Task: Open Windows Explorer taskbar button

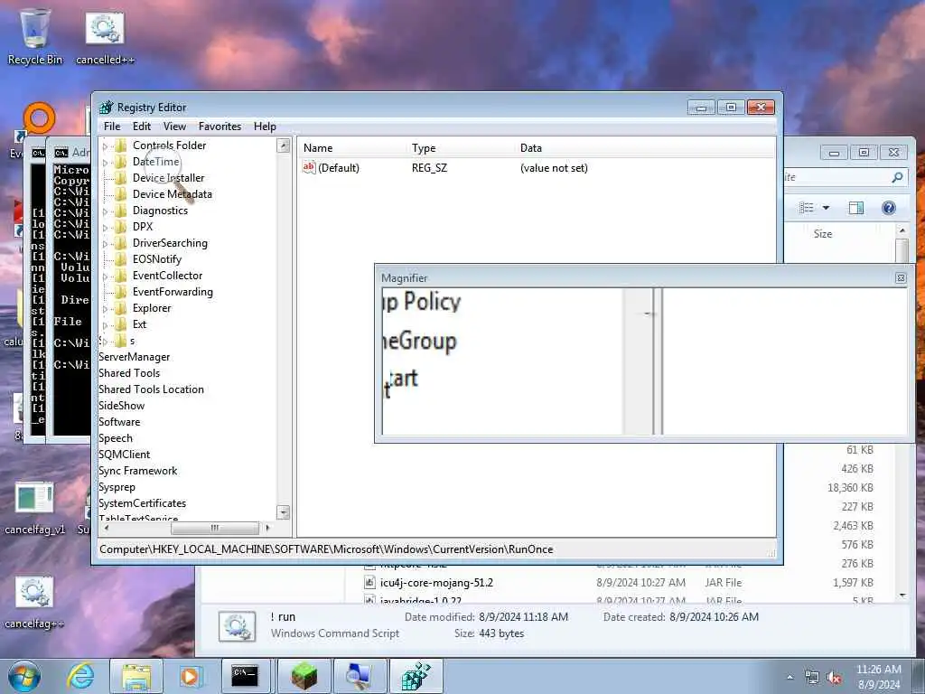Action: (136, 676)
